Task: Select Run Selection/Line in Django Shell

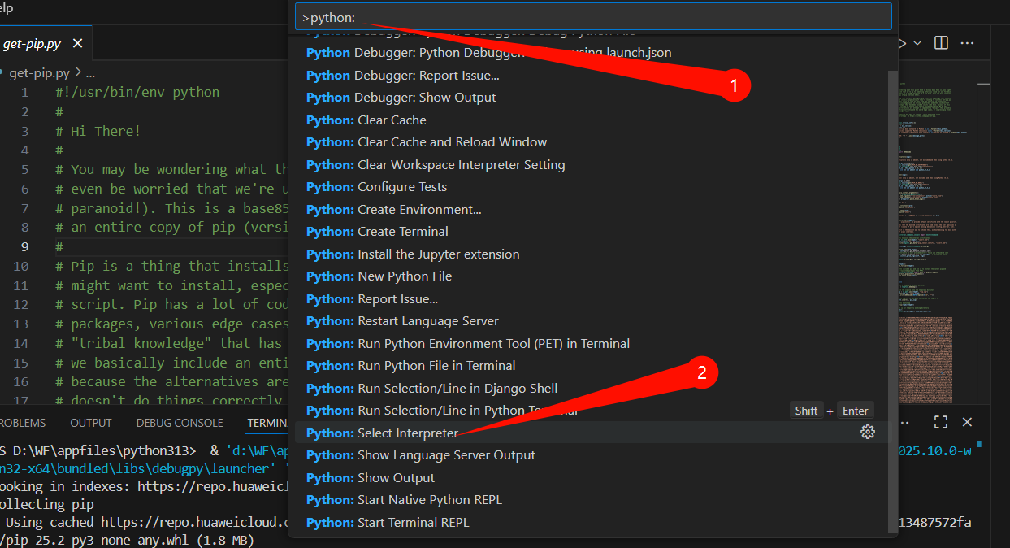Action: point(593,388)
